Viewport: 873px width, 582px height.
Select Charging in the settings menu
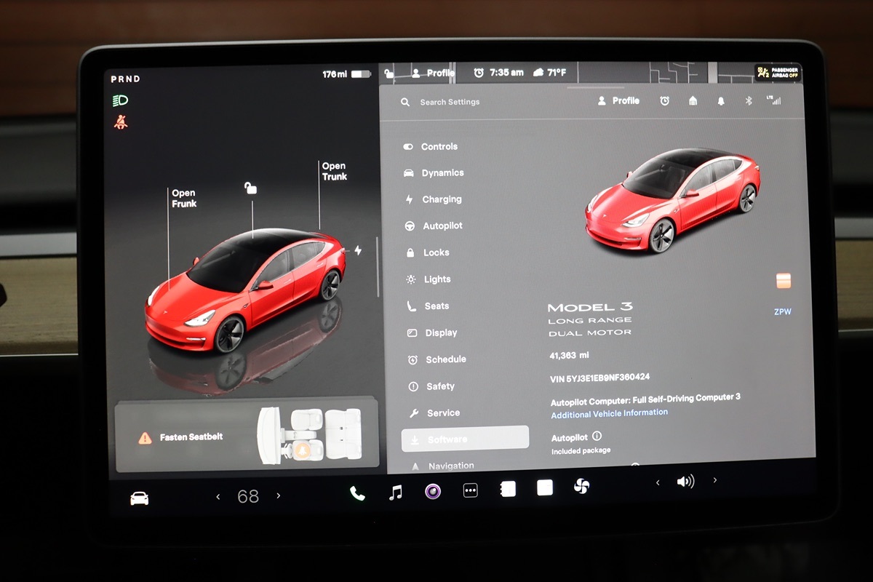point(442,199)
